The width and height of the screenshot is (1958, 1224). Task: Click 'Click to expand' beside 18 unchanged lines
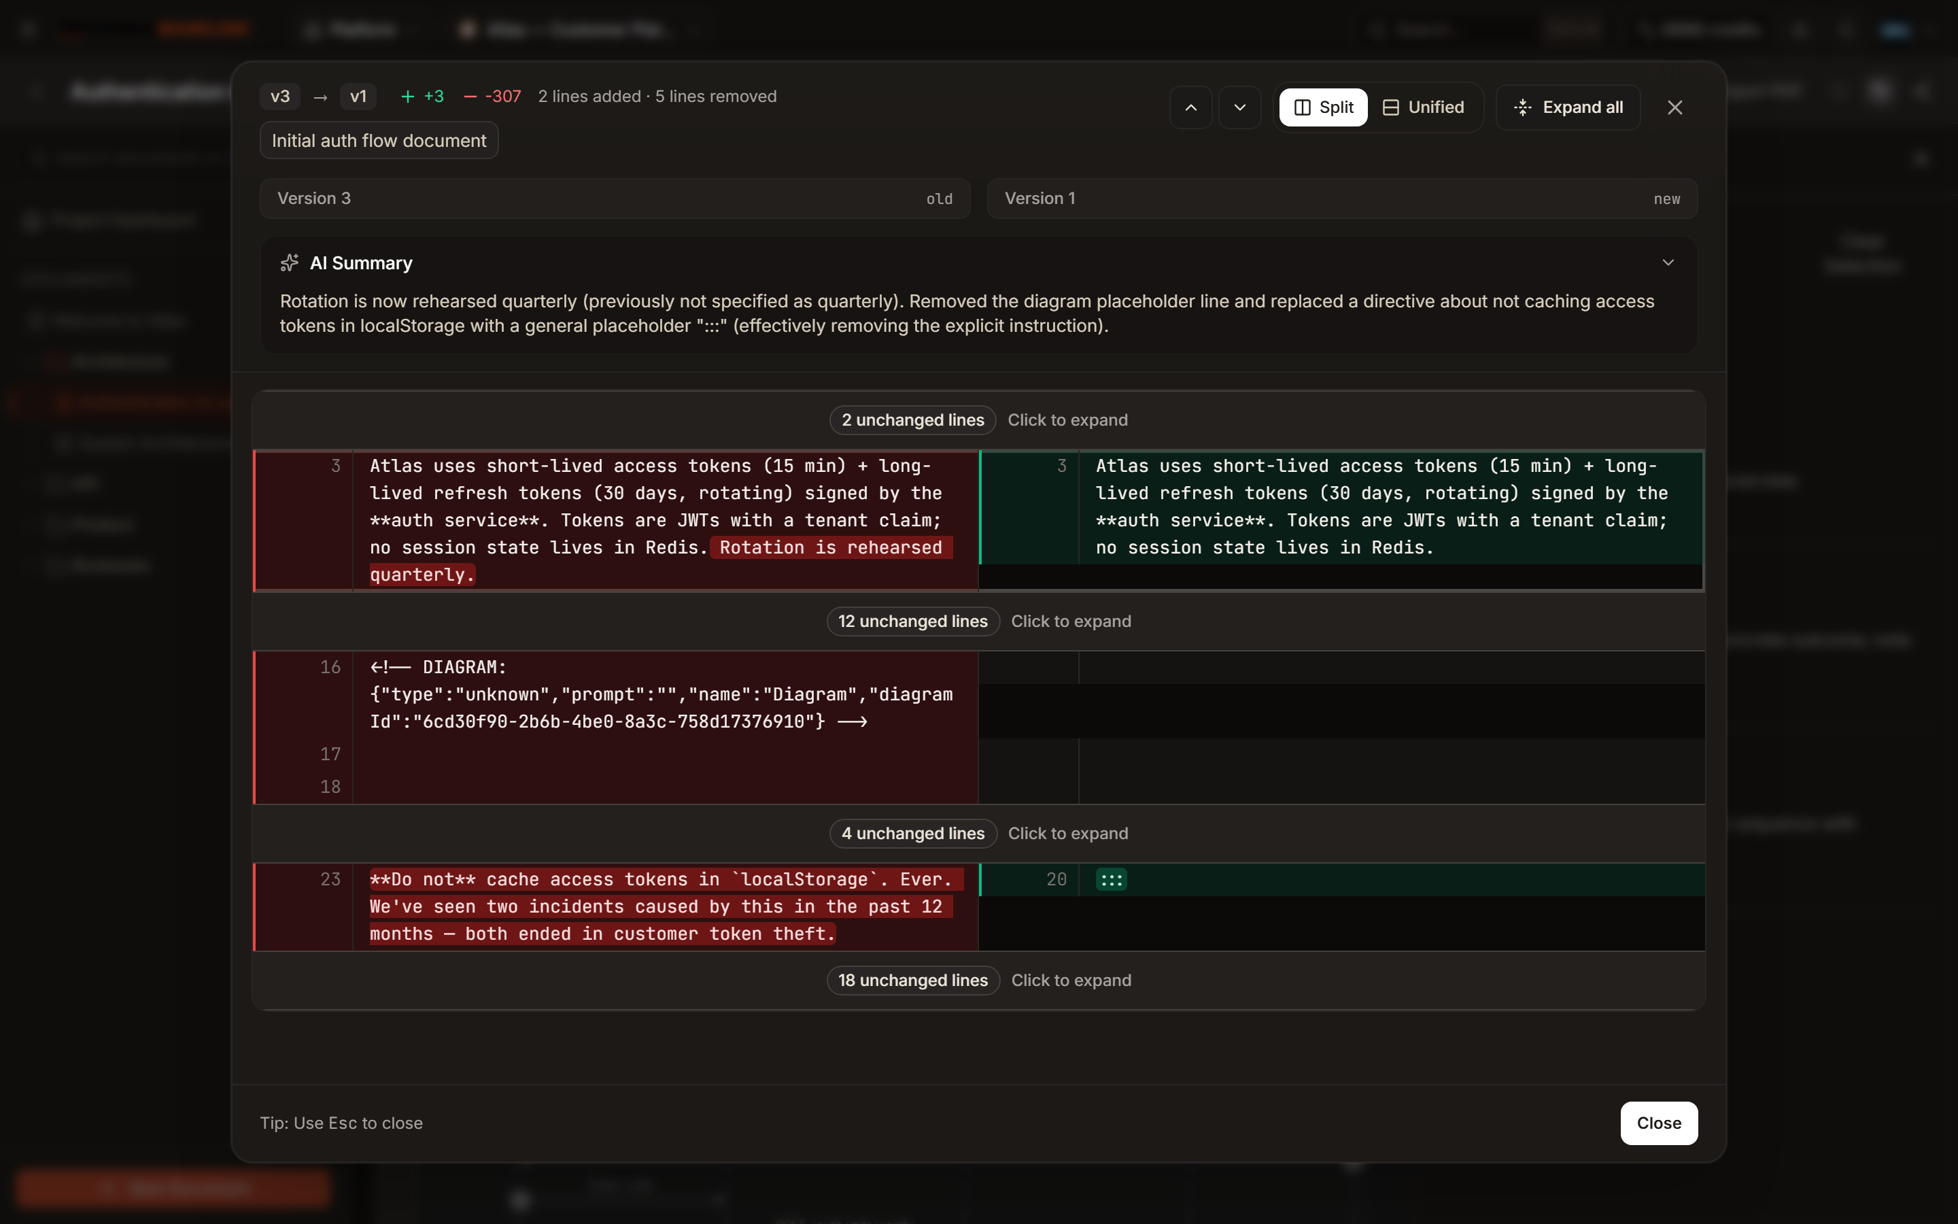point(1070,981)
